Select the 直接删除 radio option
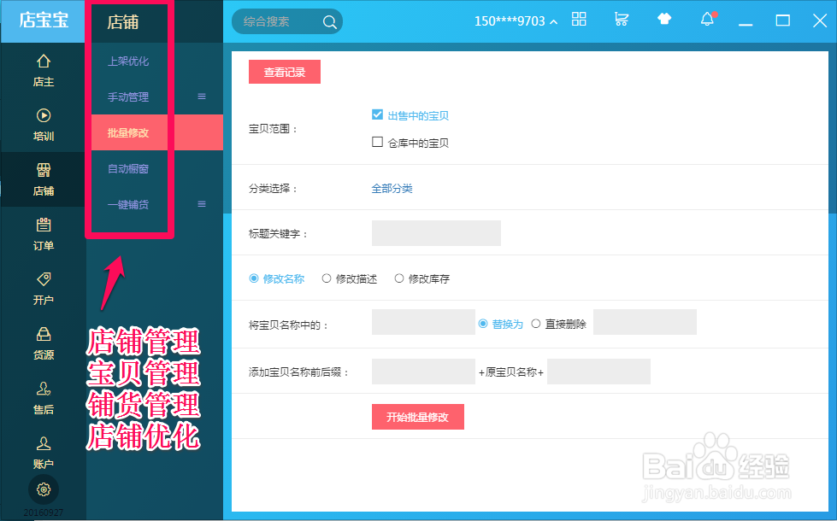This screenshot has height=521, width=837. 536,324
